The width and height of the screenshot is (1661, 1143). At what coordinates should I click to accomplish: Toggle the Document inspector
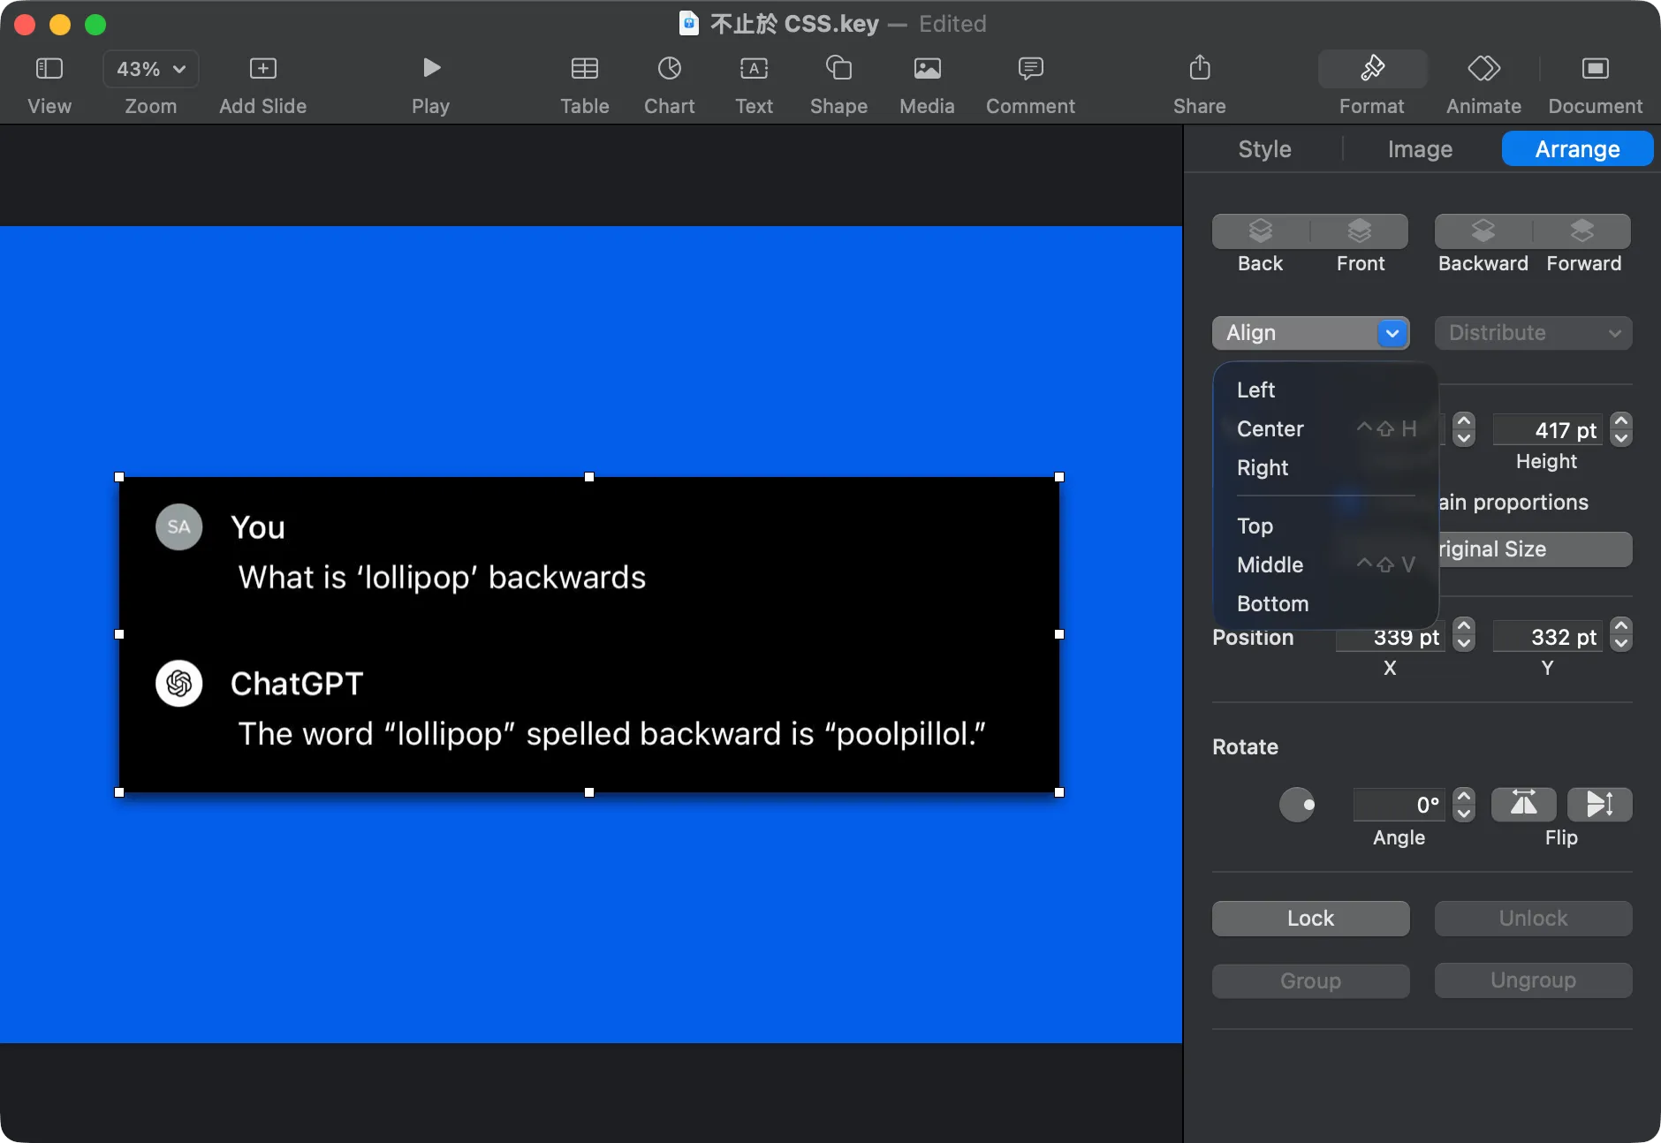[x=1595, y=69]
